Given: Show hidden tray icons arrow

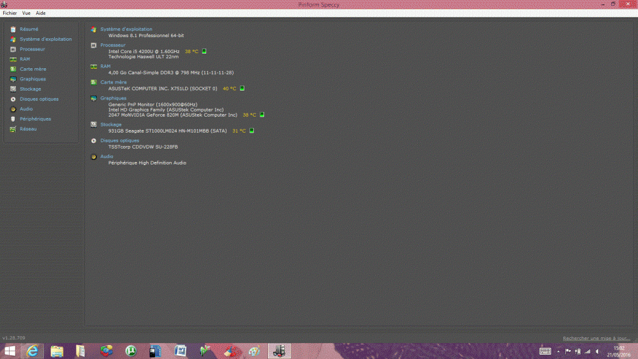Looking at the screenshot, I should [x=559, y=351].
